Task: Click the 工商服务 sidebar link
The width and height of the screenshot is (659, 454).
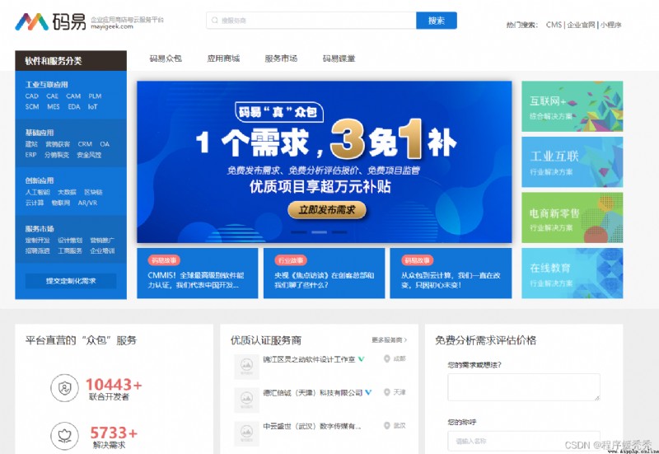Action: pyautogui.click(x=70, y=251)
